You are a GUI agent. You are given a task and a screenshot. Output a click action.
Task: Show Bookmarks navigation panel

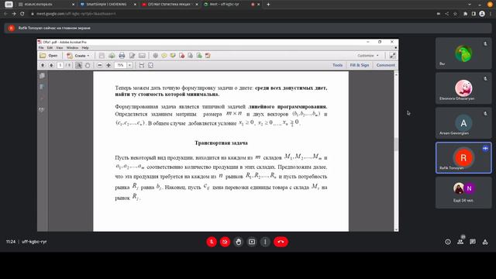coord(42,87)
